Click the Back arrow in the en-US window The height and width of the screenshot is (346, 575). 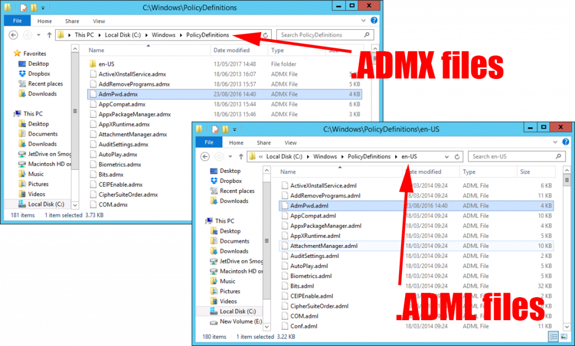205,156
